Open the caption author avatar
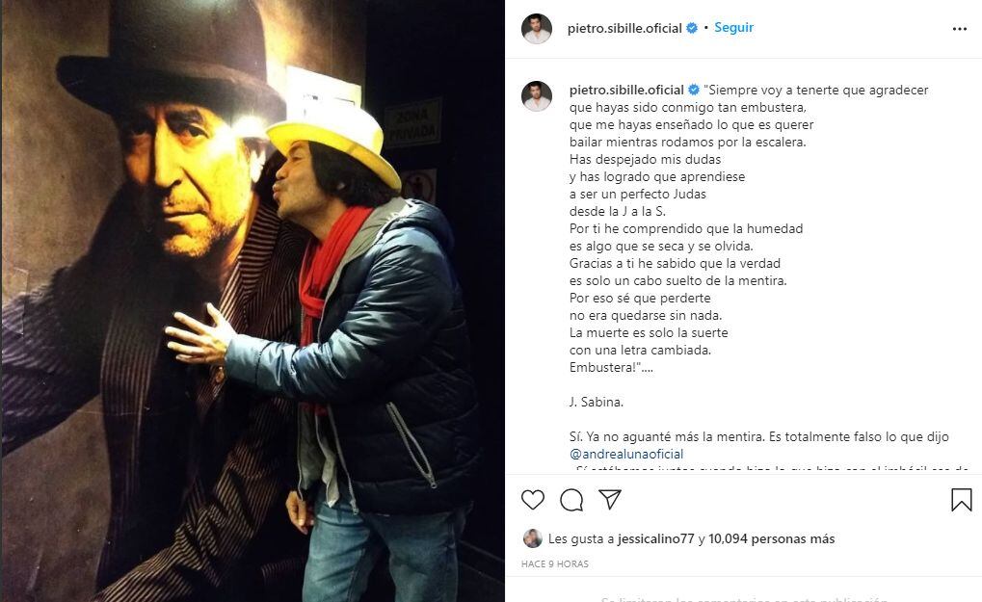 click(537, 95)
